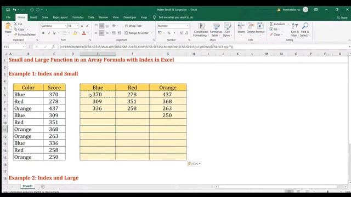Click Copy button in Clipboard group
The width and height of the screenshot is (351, 197).
[19, 29]
